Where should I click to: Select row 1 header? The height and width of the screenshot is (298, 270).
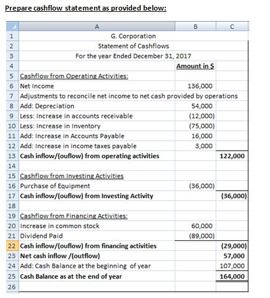[x=12, y=36]
